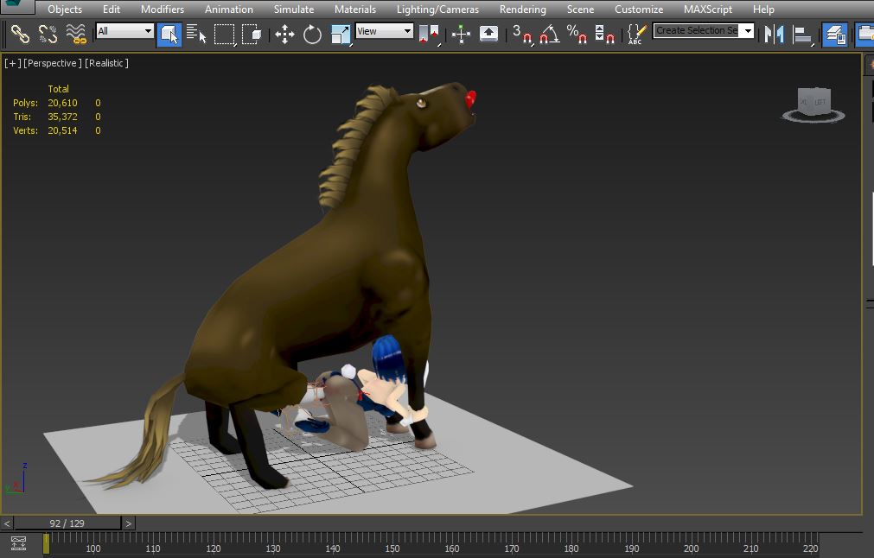Image resolution: width=874 pixels, height=558 pixels.
Task: Pick the Select and Uniform Scale tool
Action: tap(341, 34)
